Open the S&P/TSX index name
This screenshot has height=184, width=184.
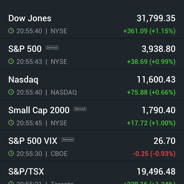click(26, 171)
